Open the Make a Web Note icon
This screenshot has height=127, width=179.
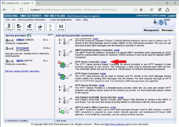coord(160,10)
